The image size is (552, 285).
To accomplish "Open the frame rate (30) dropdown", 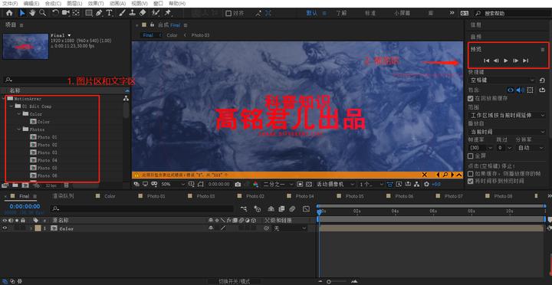I will click(481, 148).
